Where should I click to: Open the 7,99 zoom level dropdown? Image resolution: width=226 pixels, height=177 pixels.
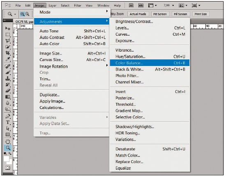pos(173,5)
